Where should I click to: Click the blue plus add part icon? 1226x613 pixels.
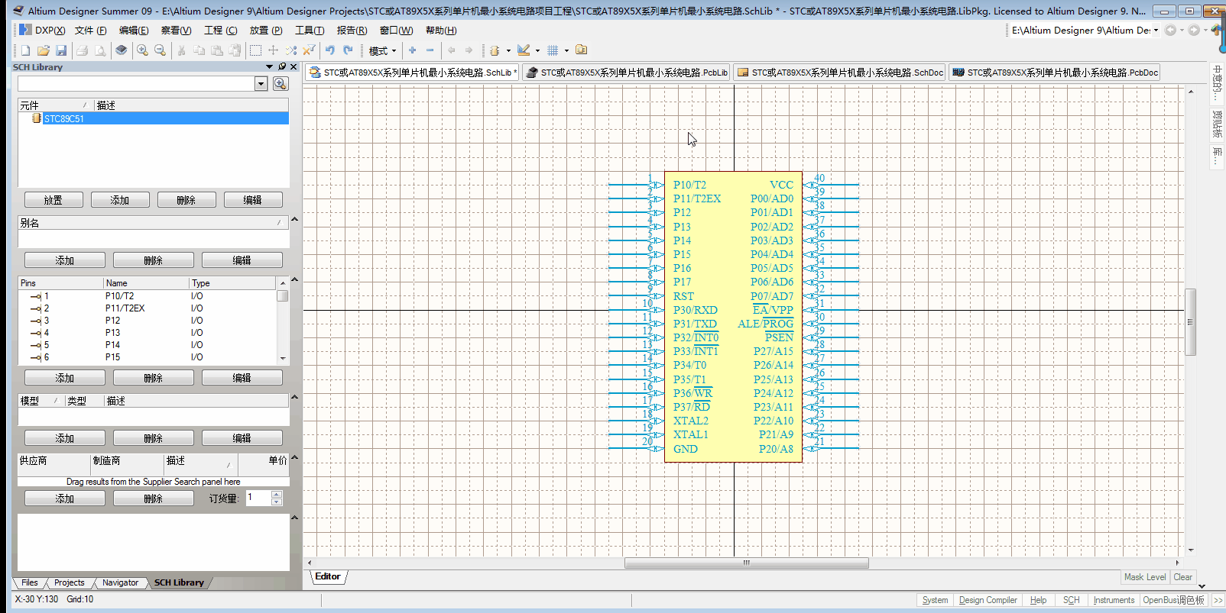pyautogui.click(x=412, y=50)
